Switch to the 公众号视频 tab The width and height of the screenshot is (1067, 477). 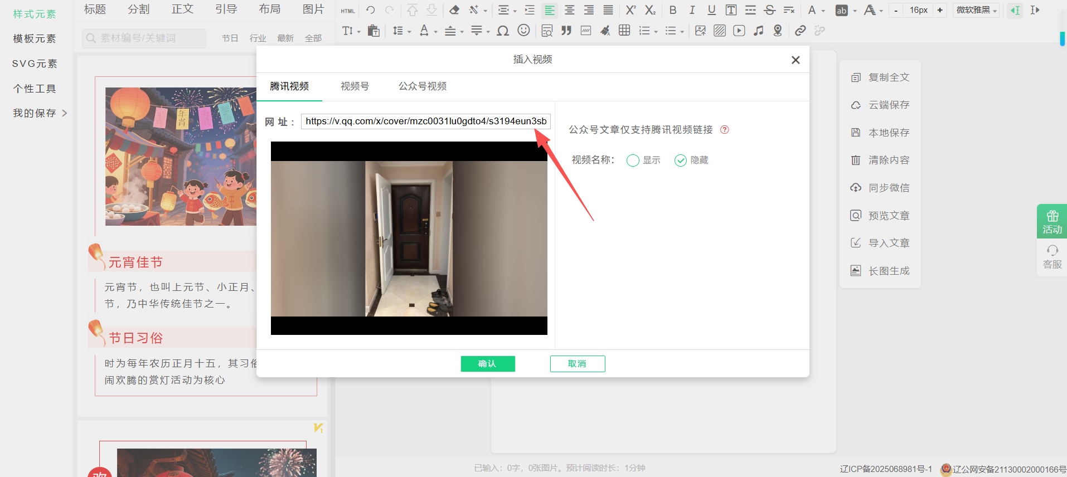click(x=422, y=86)
